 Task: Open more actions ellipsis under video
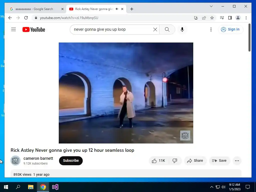coord(237,161)
